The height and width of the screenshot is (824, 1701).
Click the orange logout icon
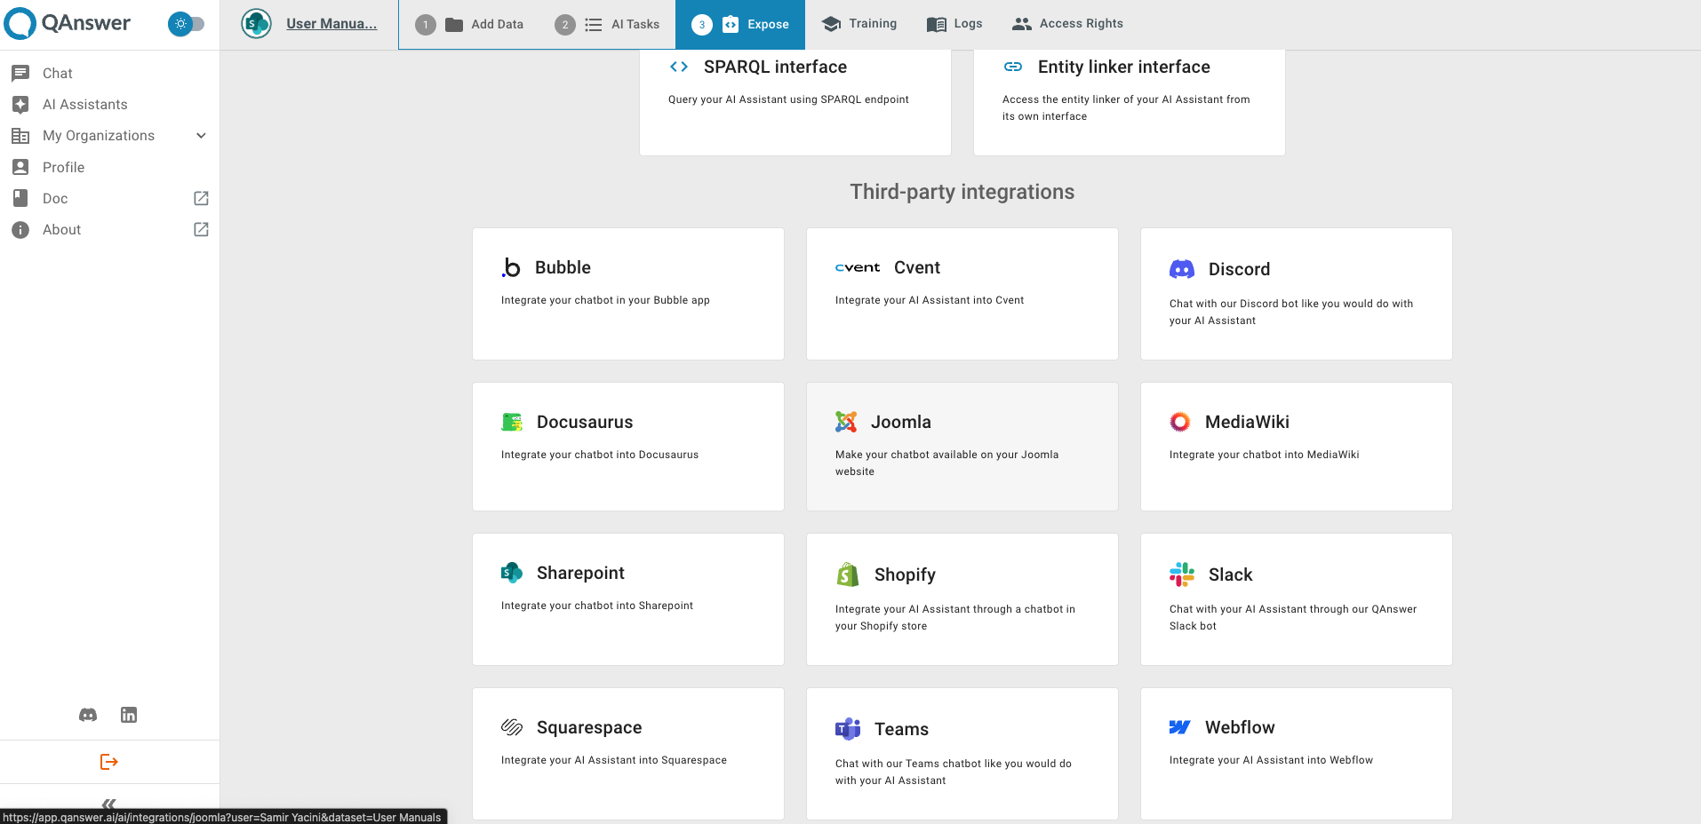tap(109, 762)
